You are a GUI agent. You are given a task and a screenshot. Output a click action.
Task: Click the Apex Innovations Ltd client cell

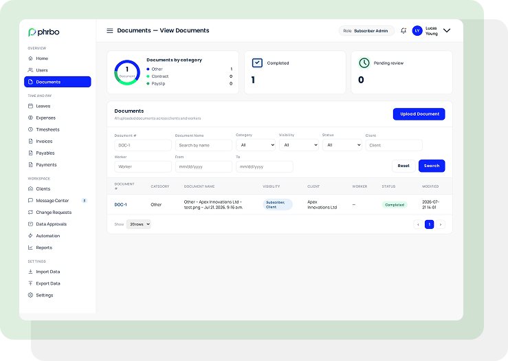(x=322, y=204)
